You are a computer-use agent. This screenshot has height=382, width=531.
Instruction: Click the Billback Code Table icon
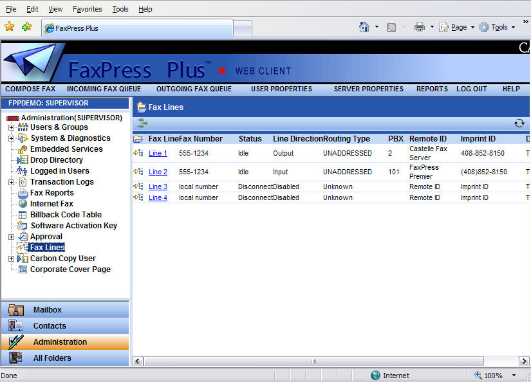pyautogui.click(x=23, y=215)
